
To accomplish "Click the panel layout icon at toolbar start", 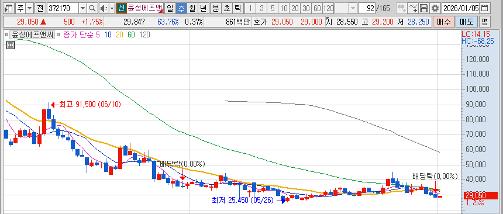I will coord(9,8).
